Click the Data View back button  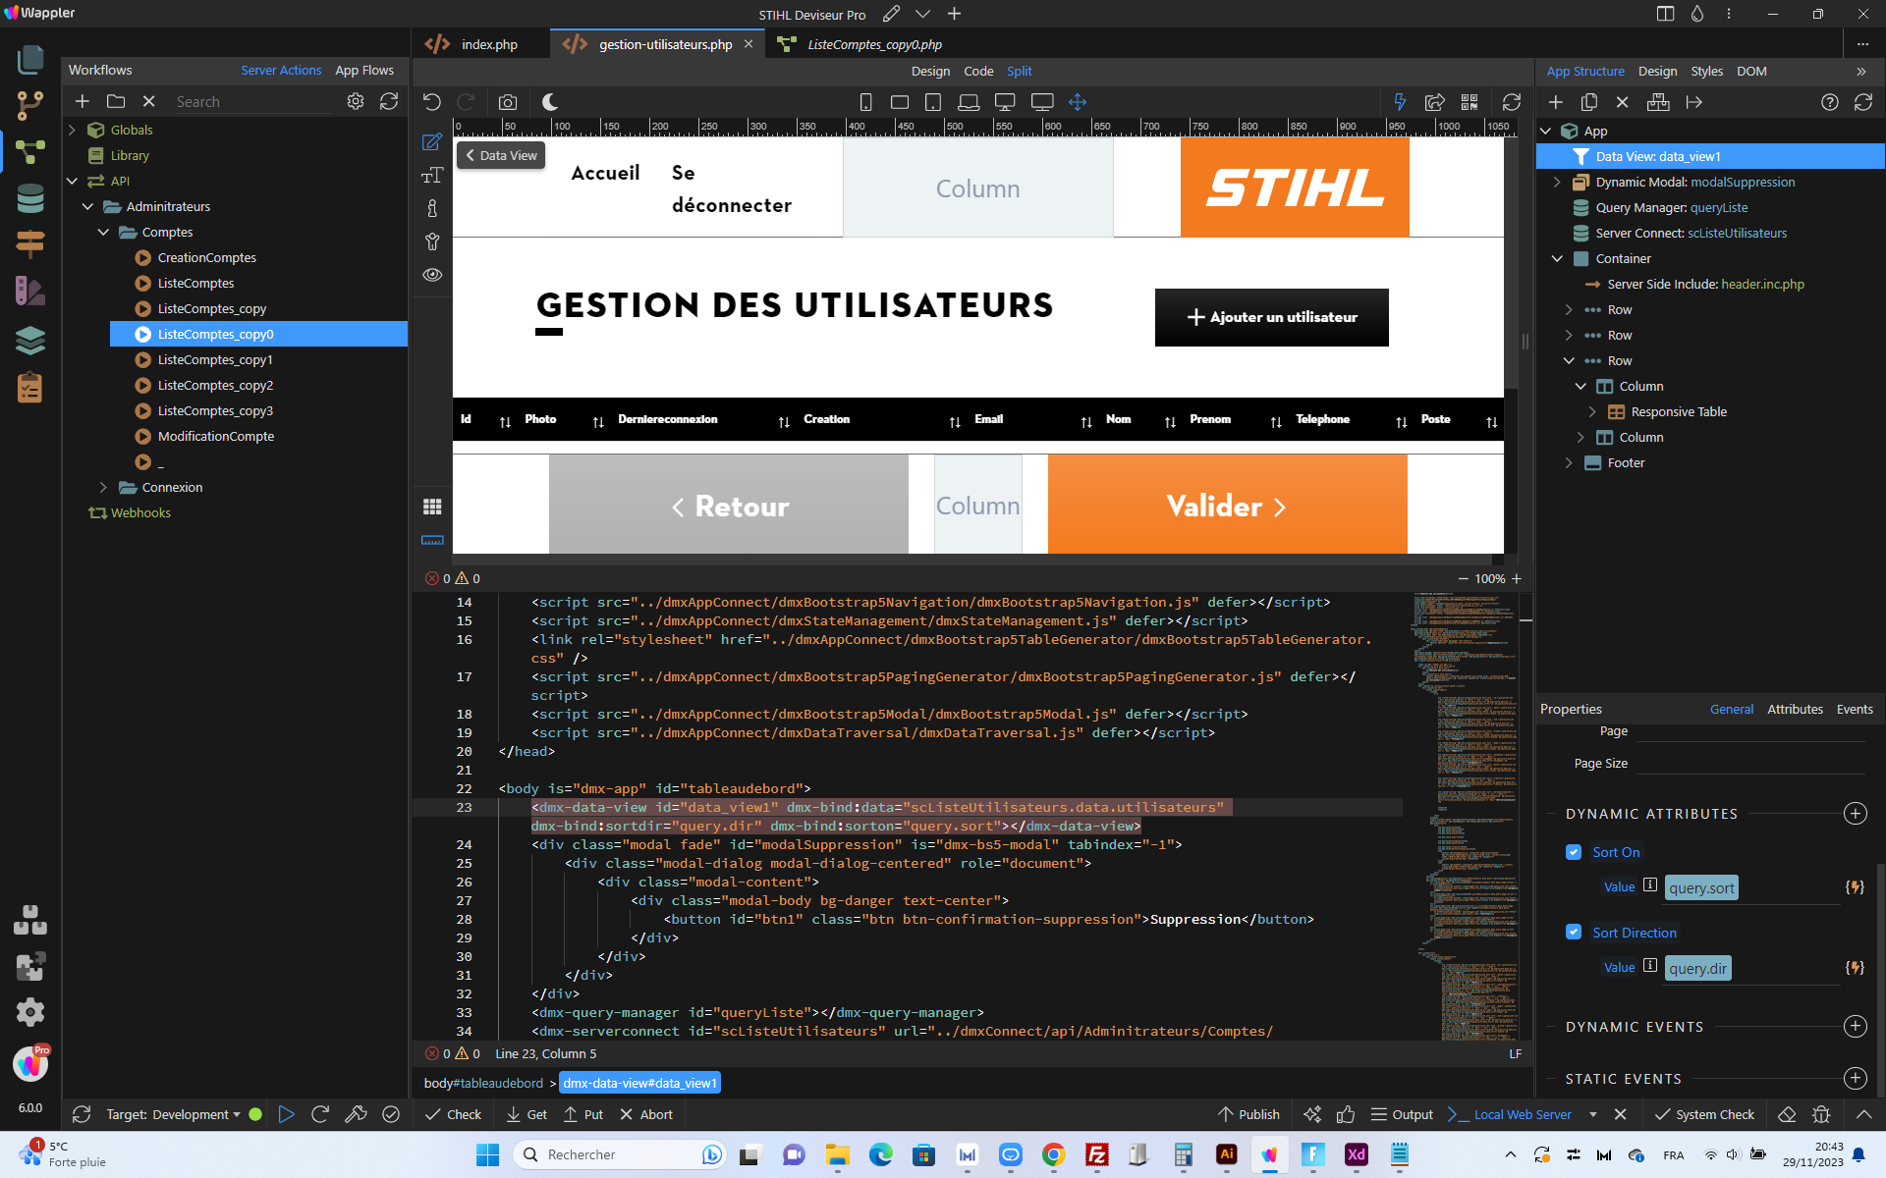coord(501,155)
